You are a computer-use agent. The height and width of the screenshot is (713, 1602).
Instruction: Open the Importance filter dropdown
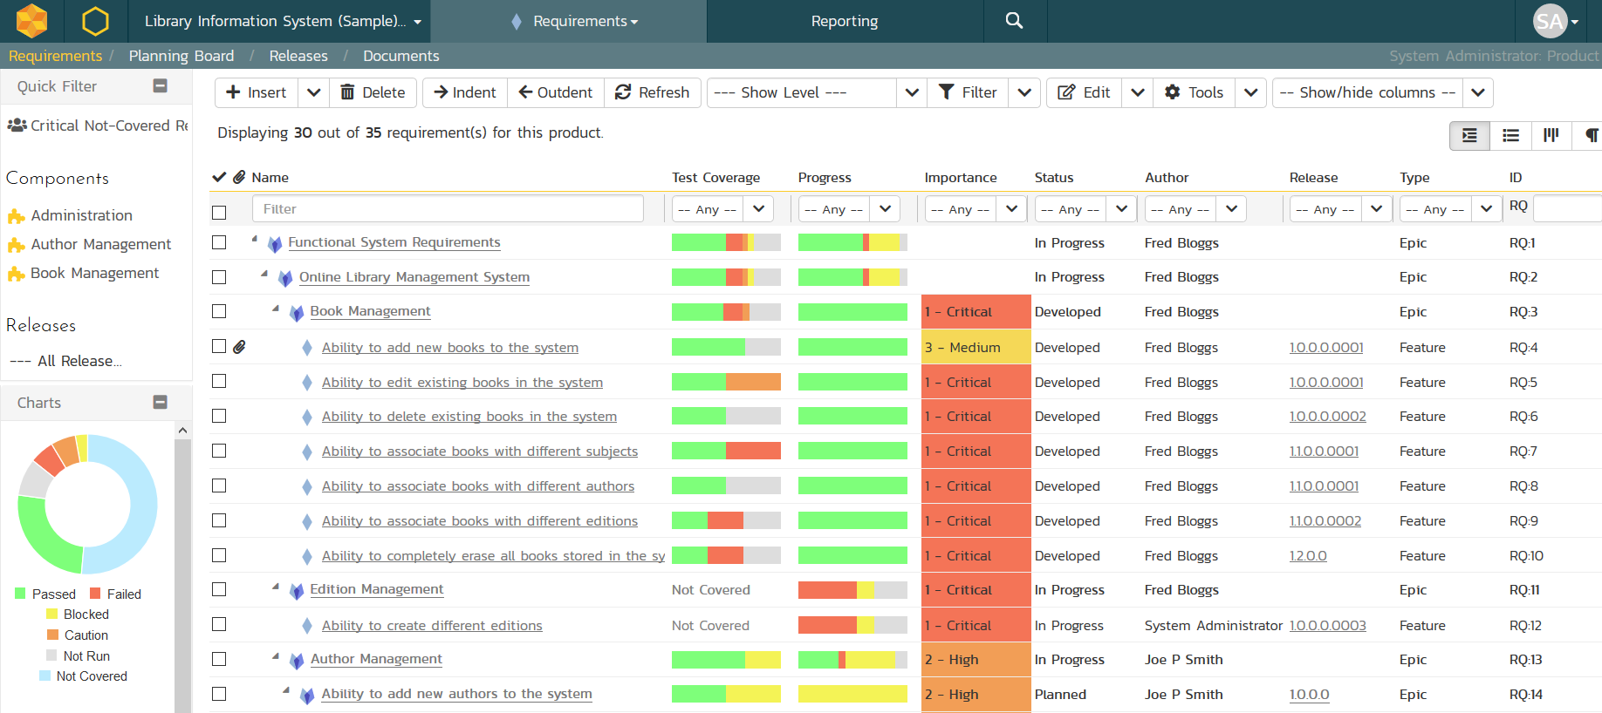click(974, 209)
